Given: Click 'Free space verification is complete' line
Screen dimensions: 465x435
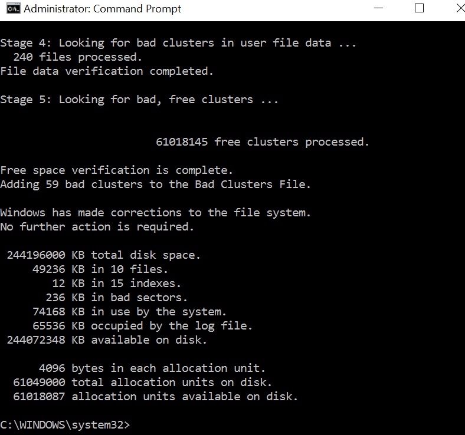Looking at the screenshot, I should click(x=117, y=170).
